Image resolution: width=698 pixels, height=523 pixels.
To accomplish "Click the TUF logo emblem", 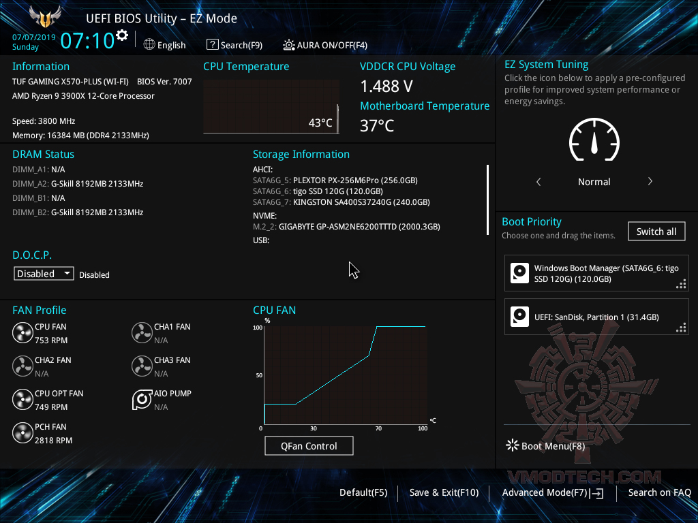I will coord(45,17).
